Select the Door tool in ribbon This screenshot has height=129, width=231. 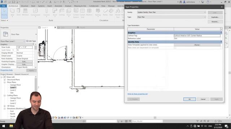click(x=18, y=12)
